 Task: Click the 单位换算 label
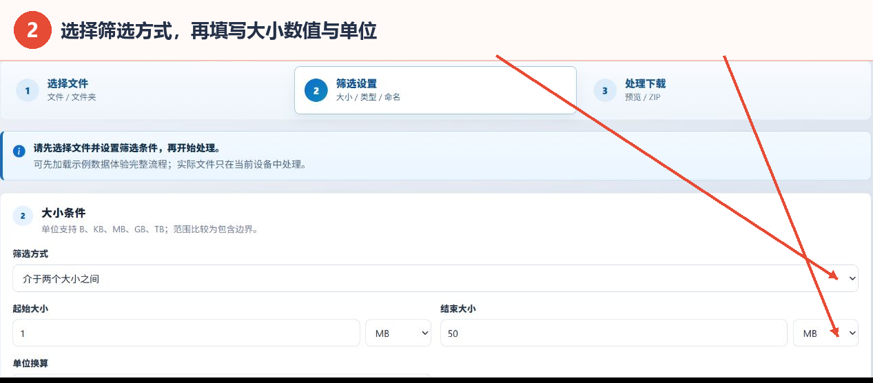pyautogui.click(x=30, y=363)
